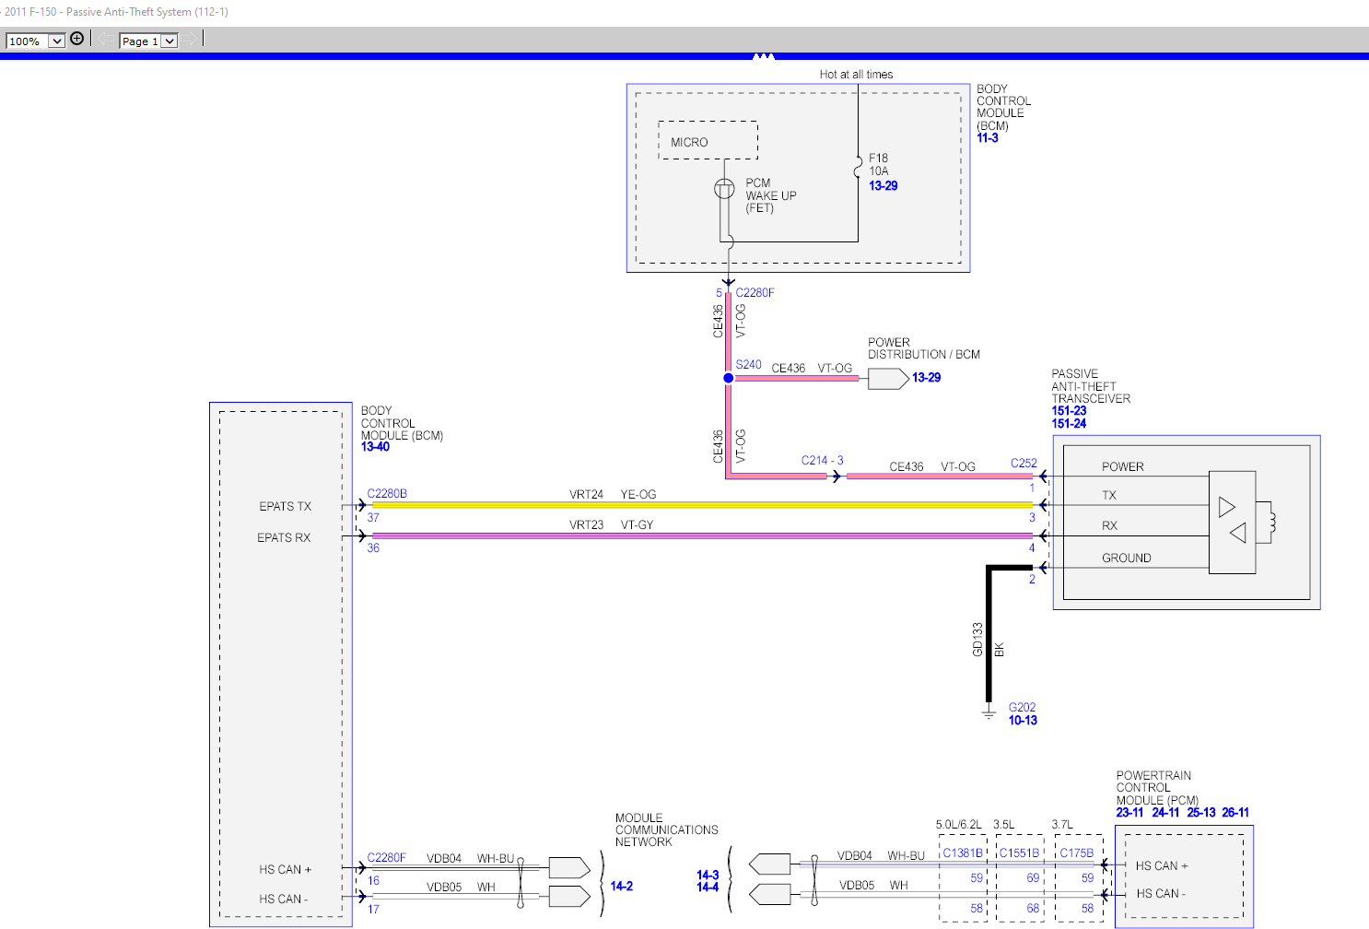Click the previous page left arrow
Image resolution: width=1369 pixels, height=929 pixels.
(x=107, y=40)
